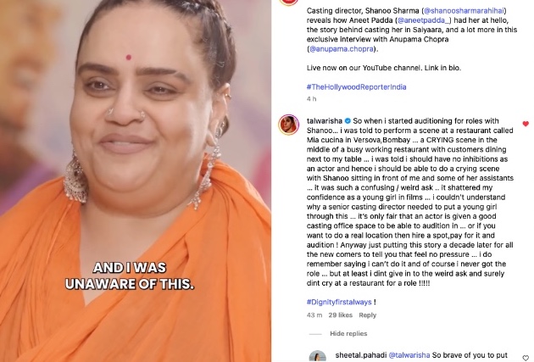Open sheetal.pahadi's profile avatar
This screenshot has width=534, height=362.
click(317, 356)
